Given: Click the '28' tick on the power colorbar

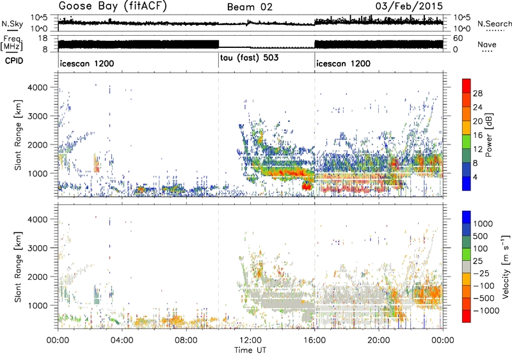Looking at the screenshot, I should [477, 93].
